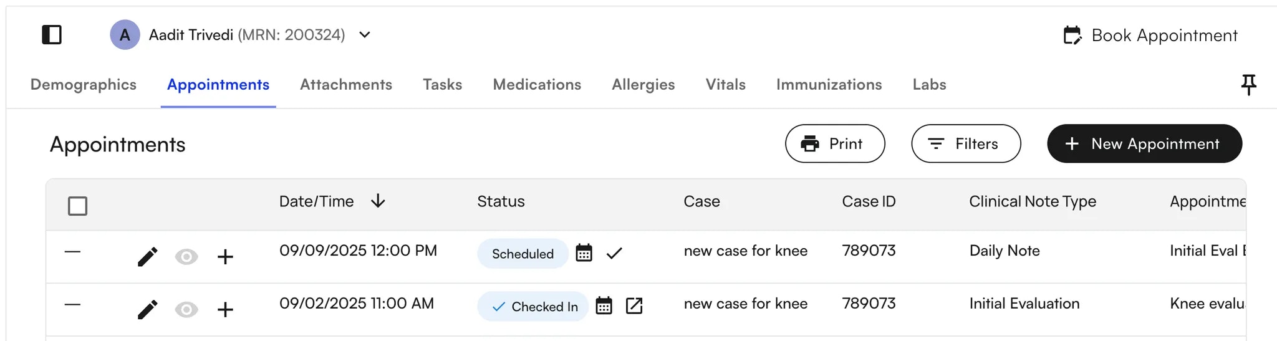Open external link icon beside Checked In
This screenshot has height=341, width=1277.
tap(634, 306)
